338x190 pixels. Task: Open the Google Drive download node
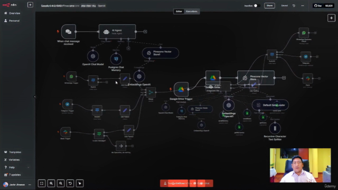point(213,78)
